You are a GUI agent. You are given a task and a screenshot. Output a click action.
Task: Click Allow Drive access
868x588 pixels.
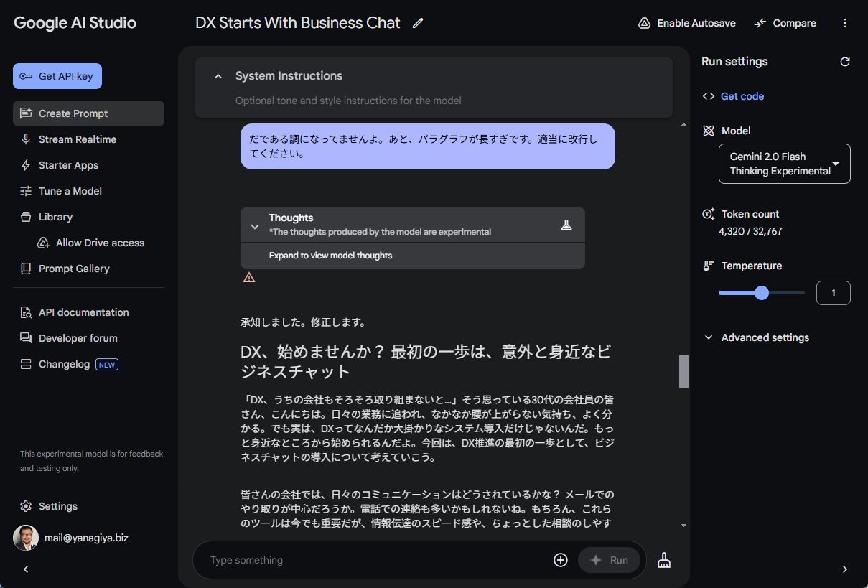91,243
